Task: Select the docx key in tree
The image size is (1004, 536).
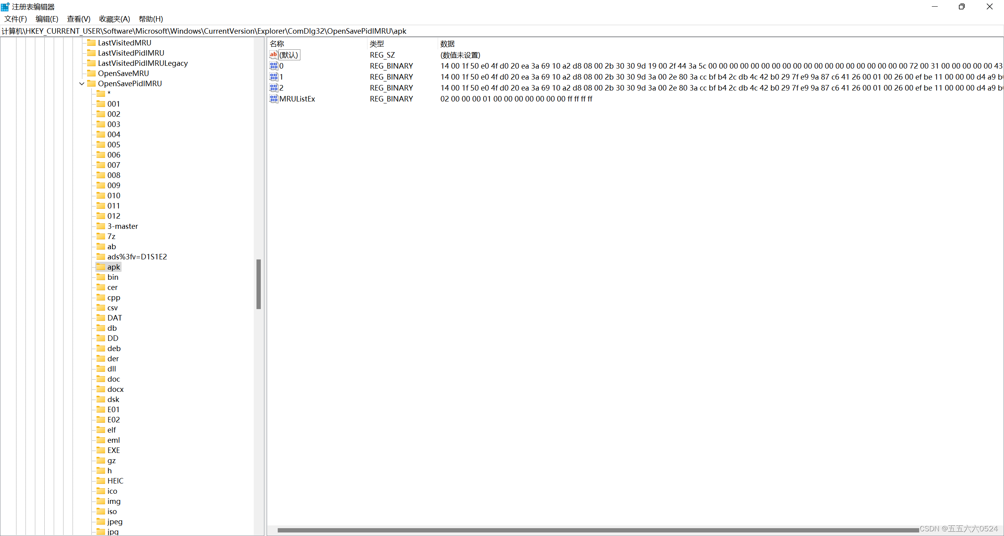Action: tap(115, 389)
